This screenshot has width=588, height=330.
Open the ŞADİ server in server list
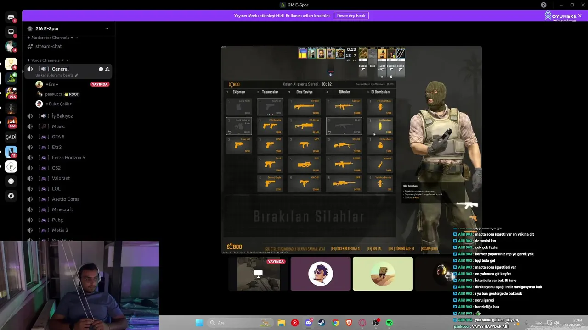11,137
